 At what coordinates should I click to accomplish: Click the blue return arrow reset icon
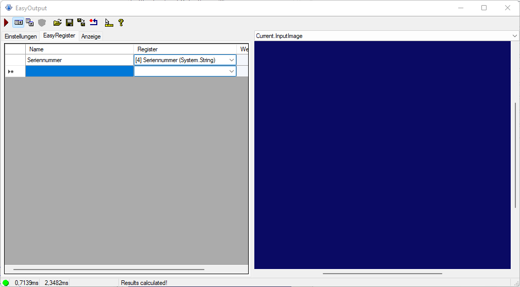click(93, 23)
